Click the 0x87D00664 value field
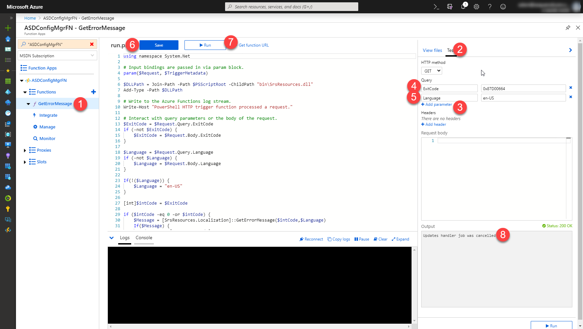The height and width of the screenshot is (329, 583). (523, 88)
